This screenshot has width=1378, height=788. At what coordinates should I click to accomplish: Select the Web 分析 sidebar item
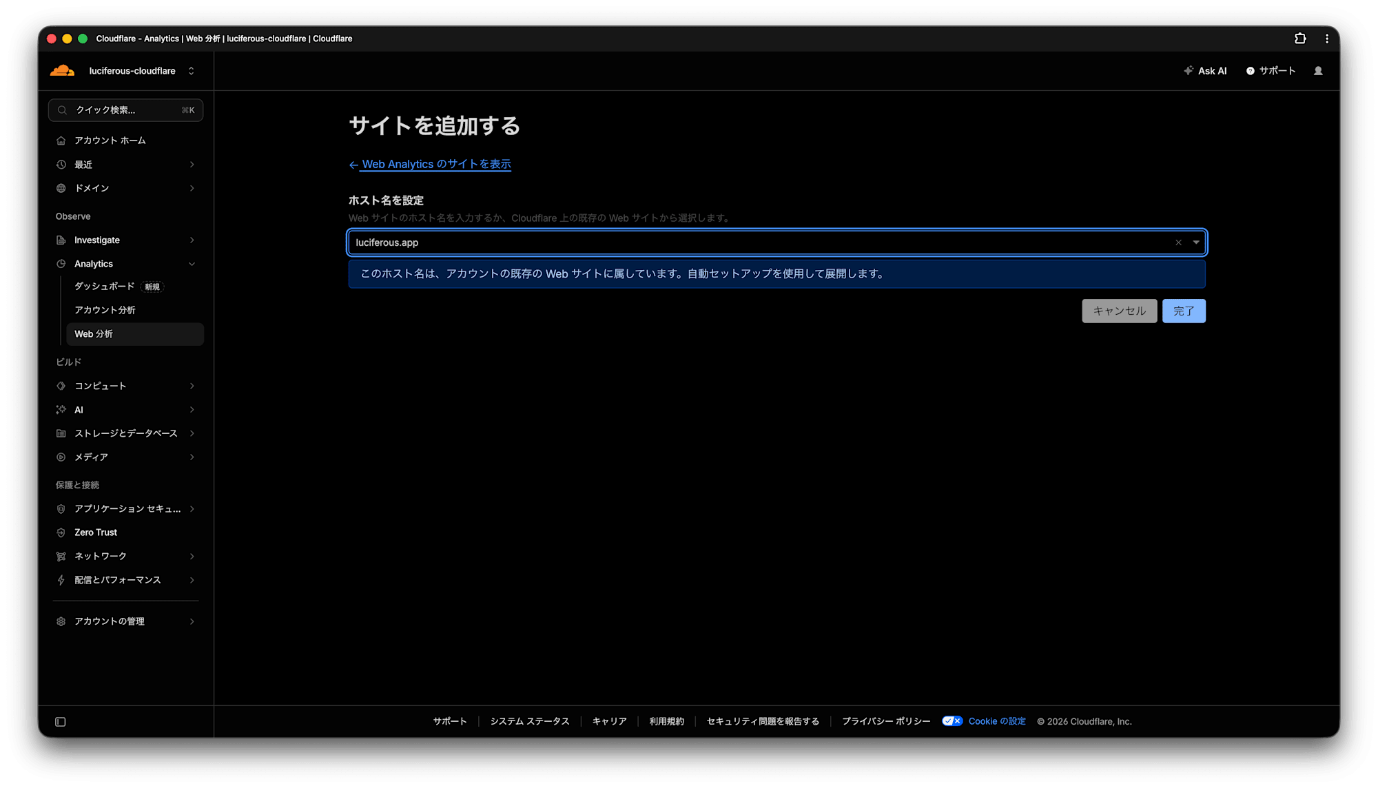click(135, 334)
